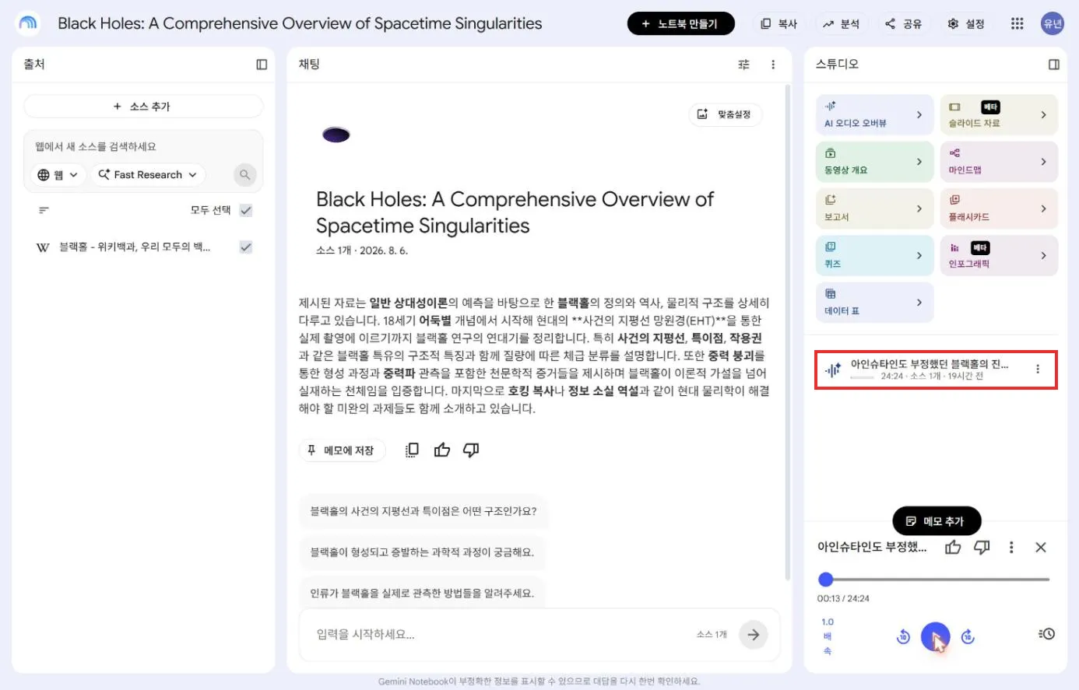This screenshot has height=690, width=1079.
Task: Go to the NotebookLM home logo
Action: coord(28,23)
